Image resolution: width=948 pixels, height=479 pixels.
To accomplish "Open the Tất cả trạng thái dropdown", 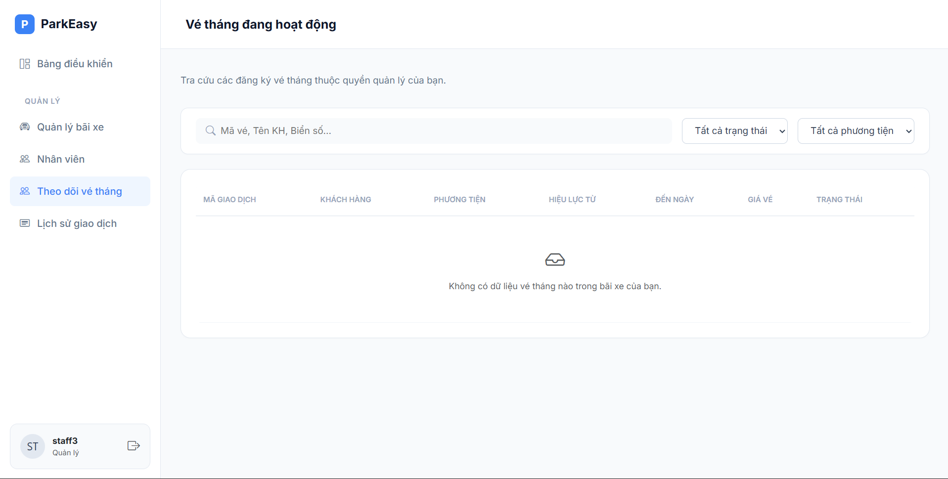I will pos(734,131).
